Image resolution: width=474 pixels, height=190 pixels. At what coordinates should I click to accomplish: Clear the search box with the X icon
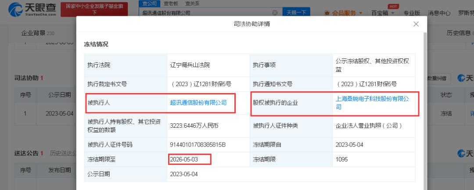click(x=275, y=13)
